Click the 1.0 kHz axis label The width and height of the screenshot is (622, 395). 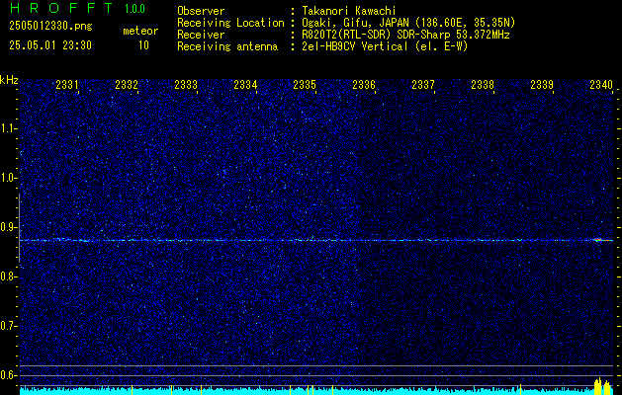pos(8,178)
